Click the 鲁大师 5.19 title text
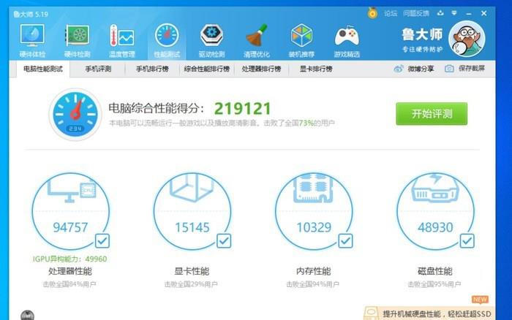The width and height of the screenshot is (512, 320). [x=31, y=15]
